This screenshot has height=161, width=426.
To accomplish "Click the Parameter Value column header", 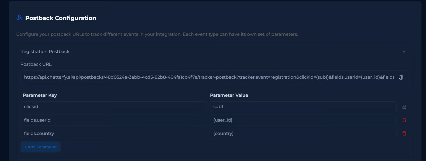I will tap(229, 95).
